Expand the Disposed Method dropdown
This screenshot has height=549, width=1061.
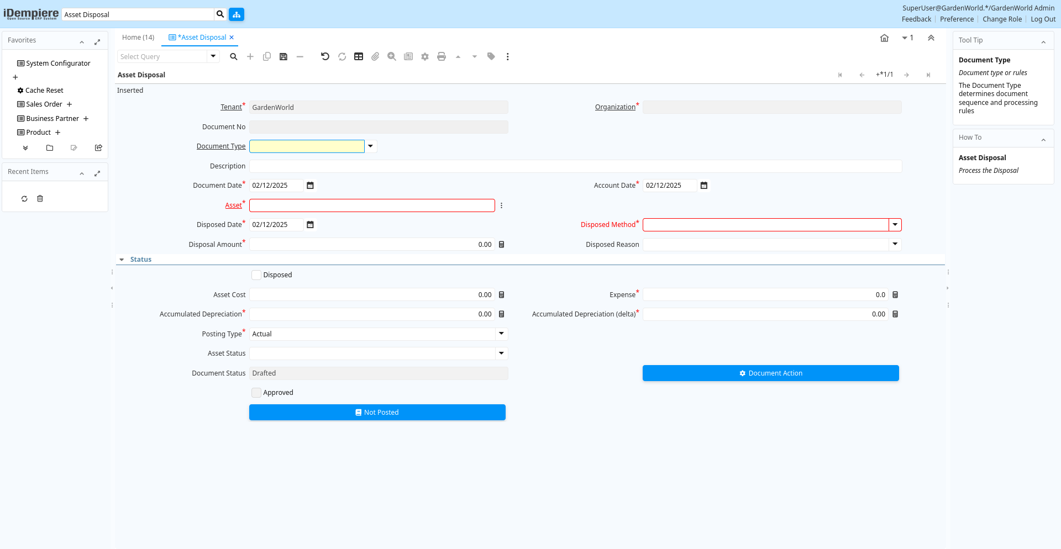click(895, 225)
